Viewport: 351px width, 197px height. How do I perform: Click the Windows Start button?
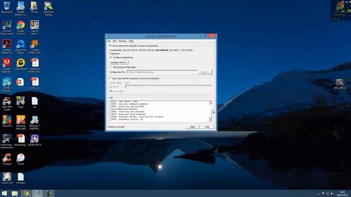point(4,193)
